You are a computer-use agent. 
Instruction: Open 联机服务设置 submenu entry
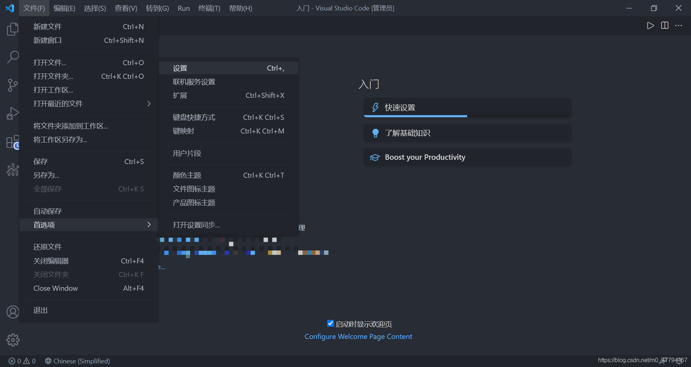[229, 82]
